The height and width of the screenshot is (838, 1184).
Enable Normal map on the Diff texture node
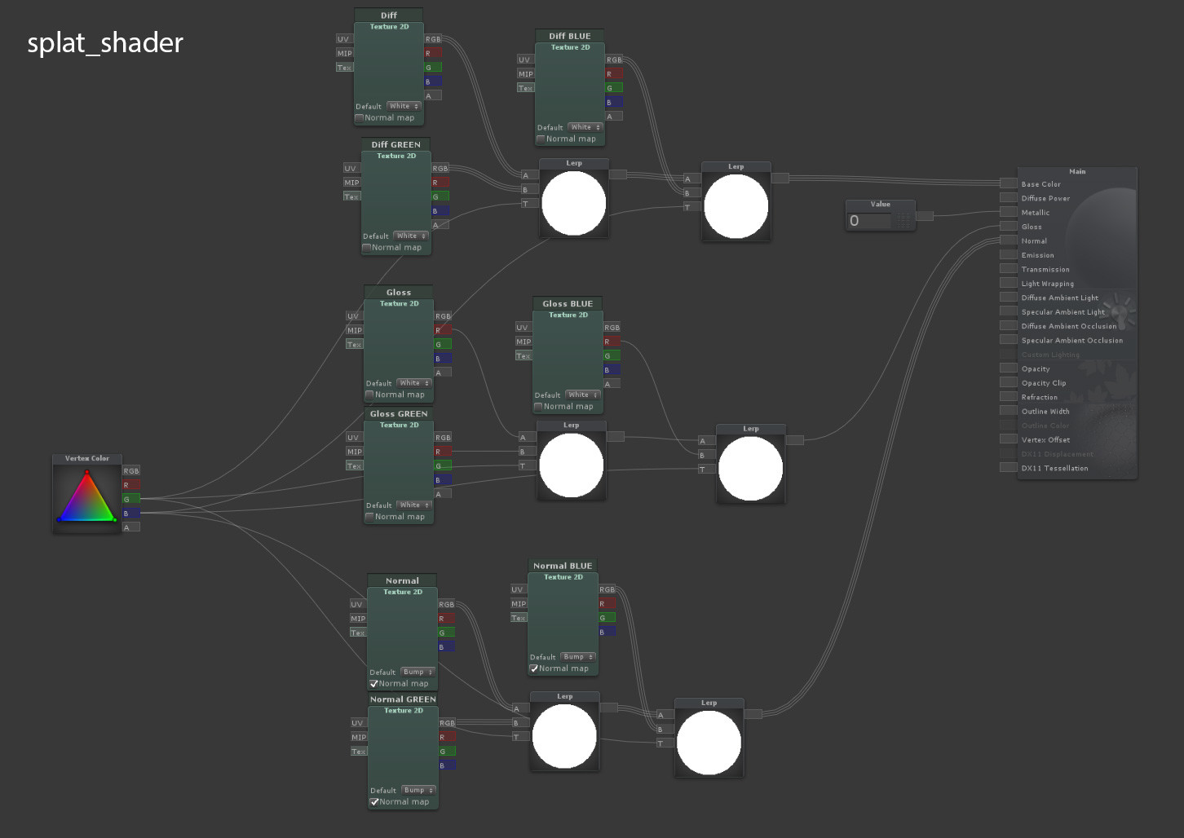(x=360, y=117)
